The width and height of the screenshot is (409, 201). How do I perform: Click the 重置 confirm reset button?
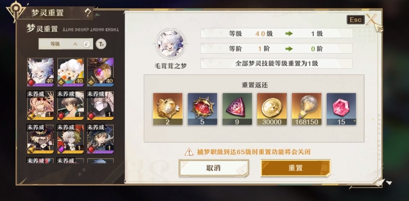click(x=295, y=168)
